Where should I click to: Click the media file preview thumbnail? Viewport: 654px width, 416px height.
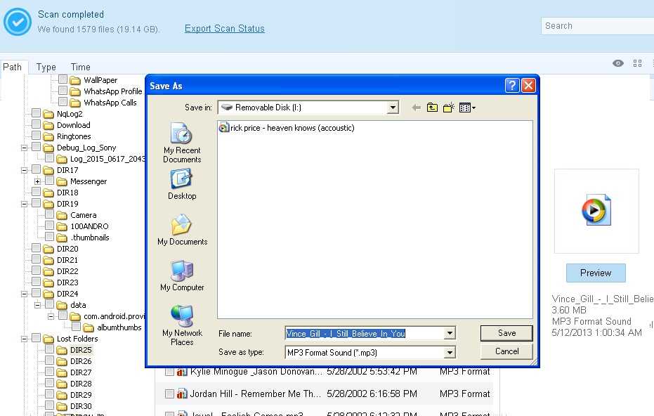(596, 211)
